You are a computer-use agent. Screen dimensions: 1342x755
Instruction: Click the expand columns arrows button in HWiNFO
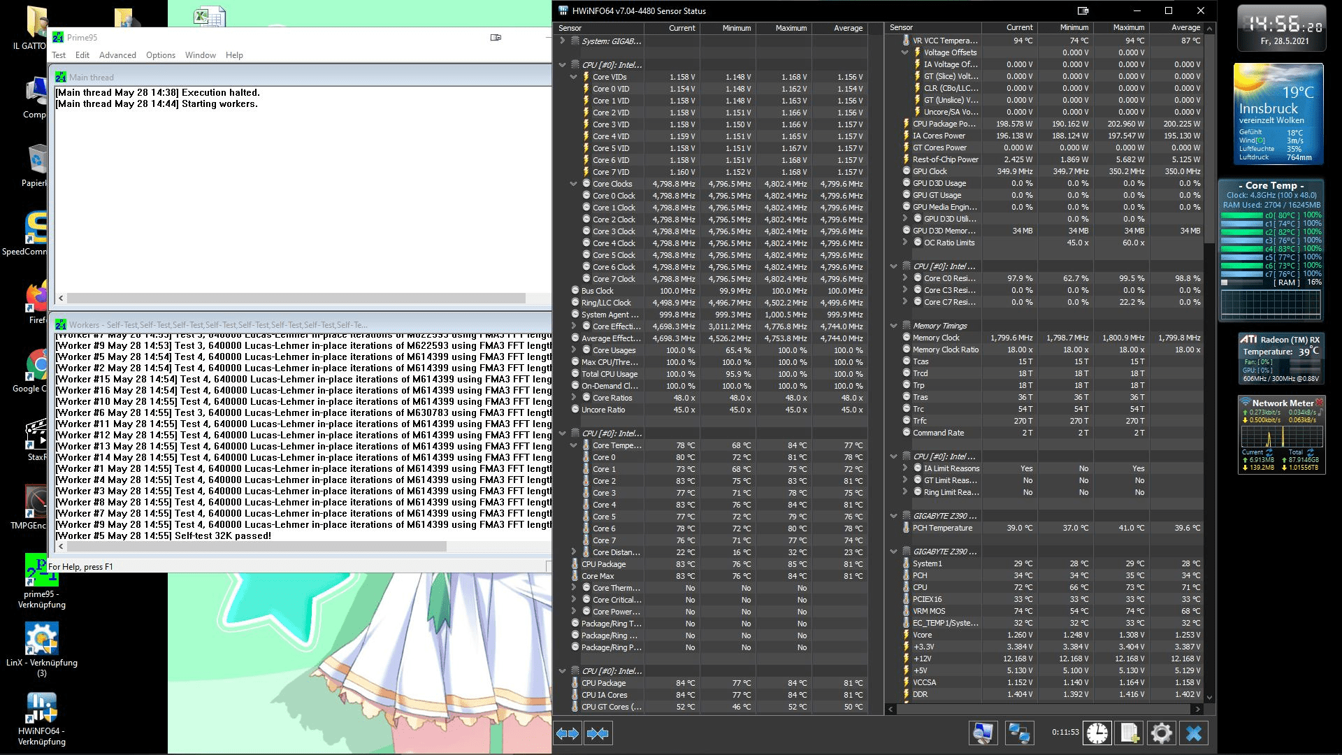pos(568,733)
